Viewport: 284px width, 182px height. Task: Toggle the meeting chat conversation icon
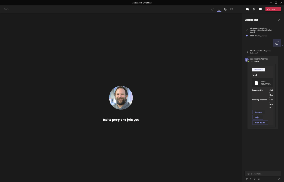coord(219,9)
